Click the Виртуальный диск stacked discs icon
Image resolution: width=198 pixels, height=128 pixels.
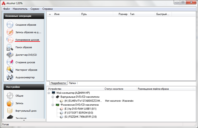click(x=10, y=111)
